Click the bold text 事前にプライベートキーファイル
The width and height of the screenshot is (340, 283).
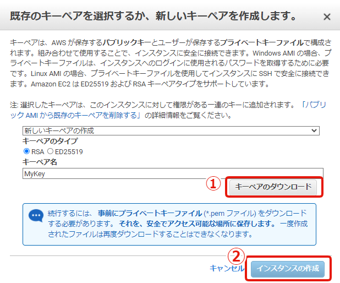[150, 213]
